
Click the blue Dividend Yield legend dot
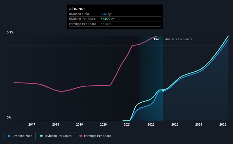pos(9,136)
